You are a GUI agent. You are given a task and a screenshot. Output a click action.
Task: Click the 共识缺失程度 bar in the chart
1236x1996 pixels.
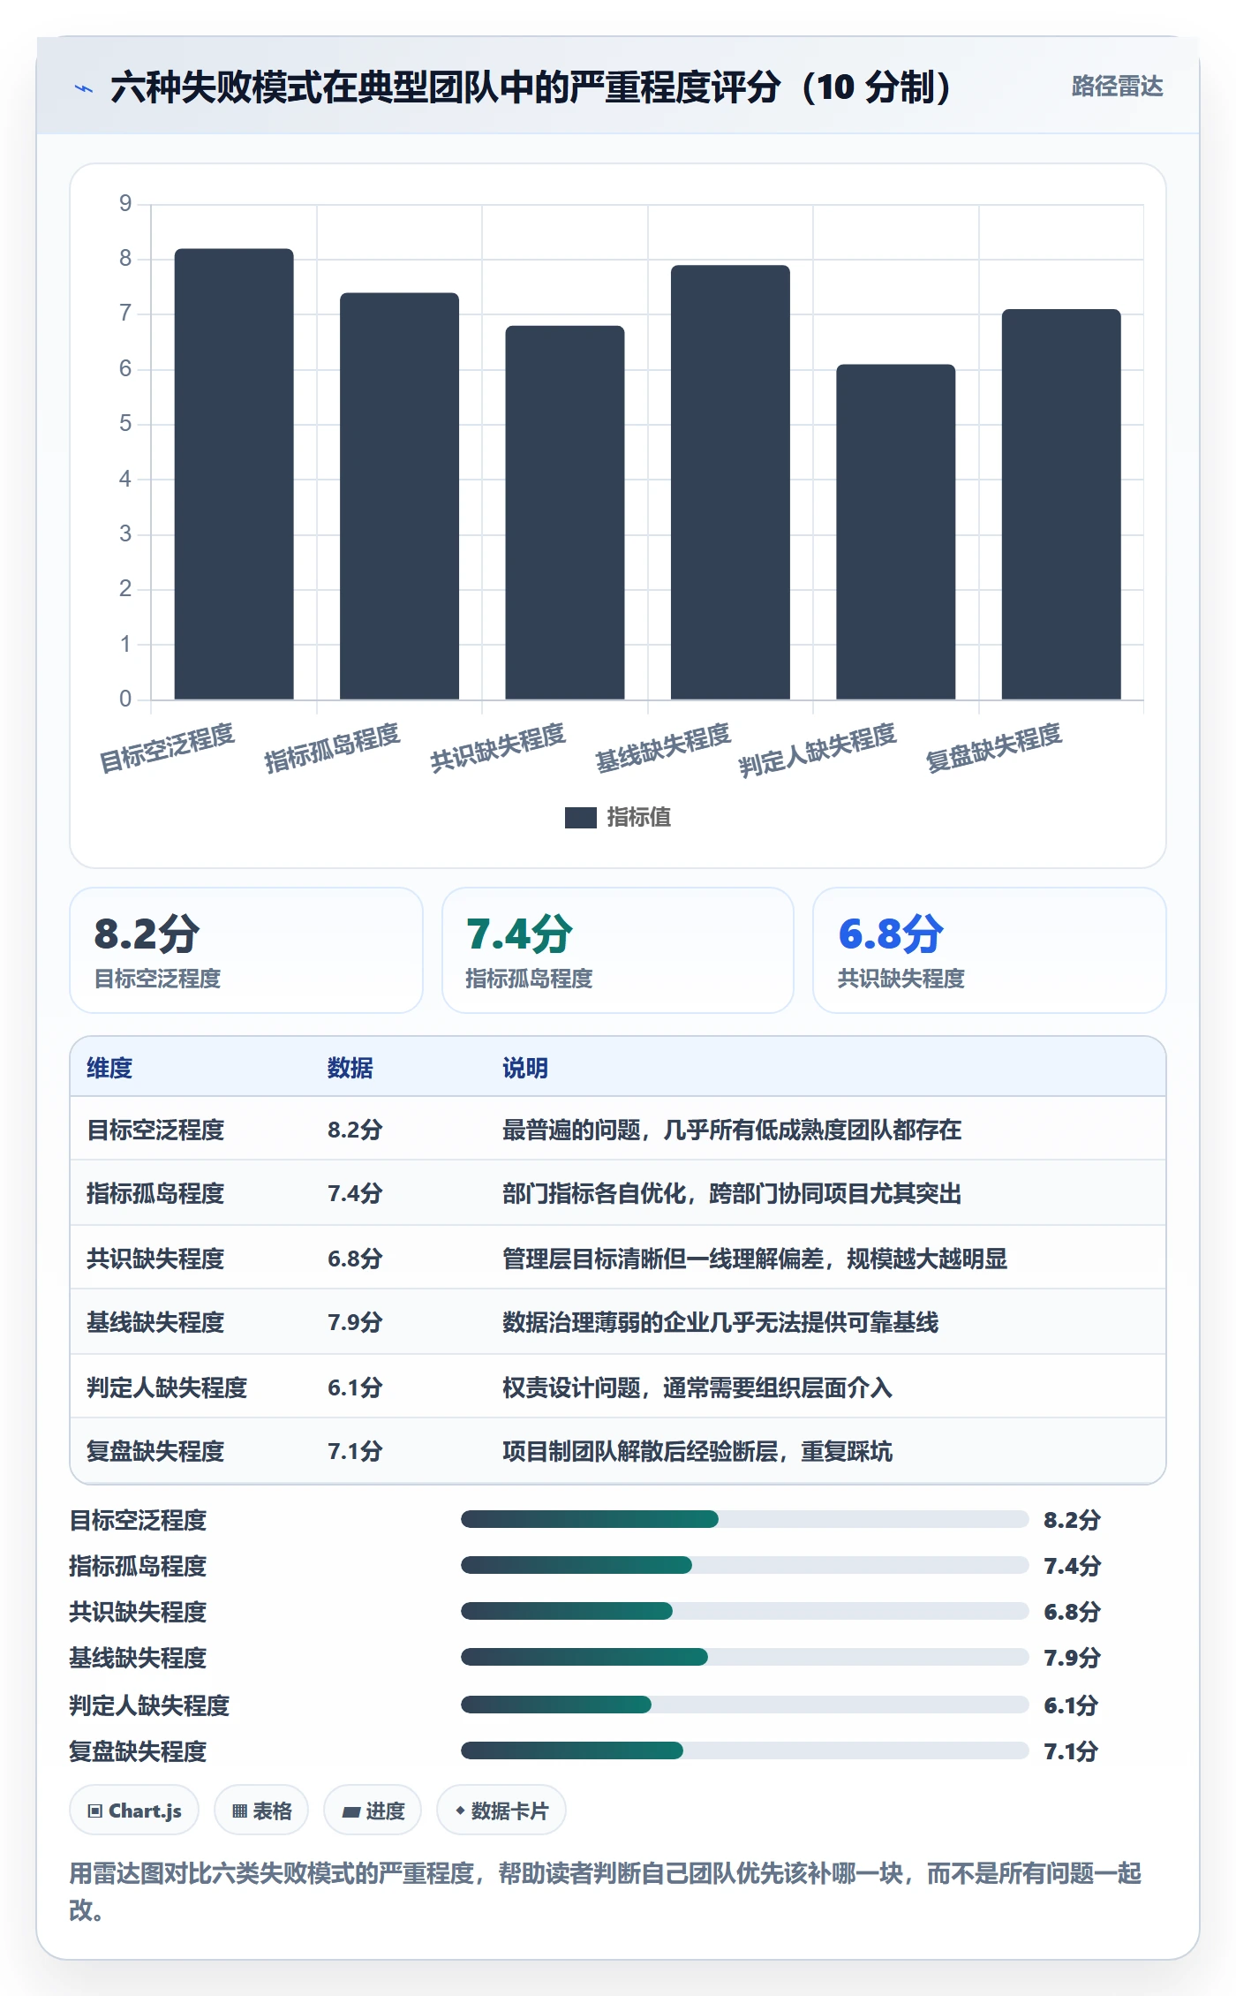pos(565,512)
